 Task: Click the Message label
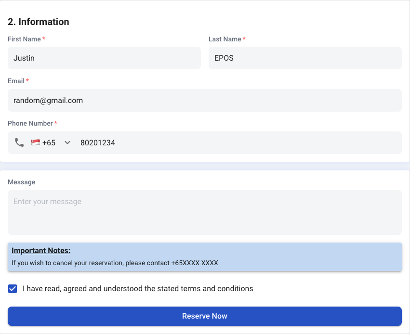click(x=22, y=182)
